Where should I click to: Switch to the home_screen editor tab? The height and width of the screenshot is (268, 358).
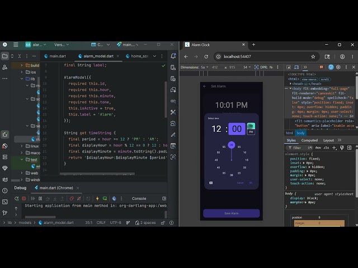[137, 56]
